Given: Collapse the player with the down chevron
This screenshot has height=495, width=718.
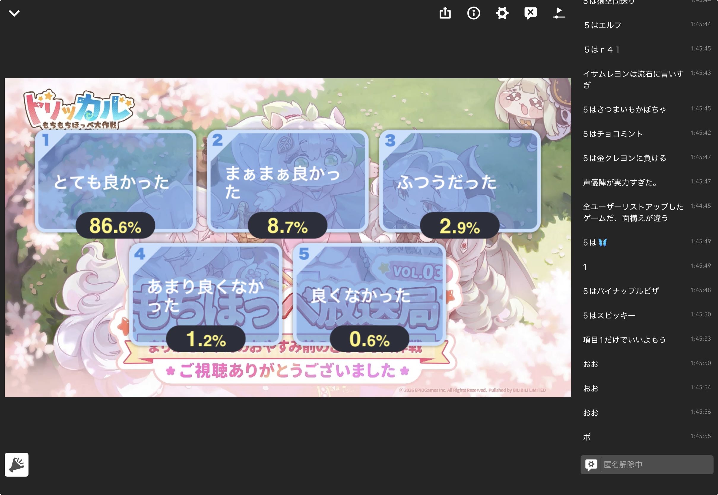Looking at the screenshot, I should (14, 13).
